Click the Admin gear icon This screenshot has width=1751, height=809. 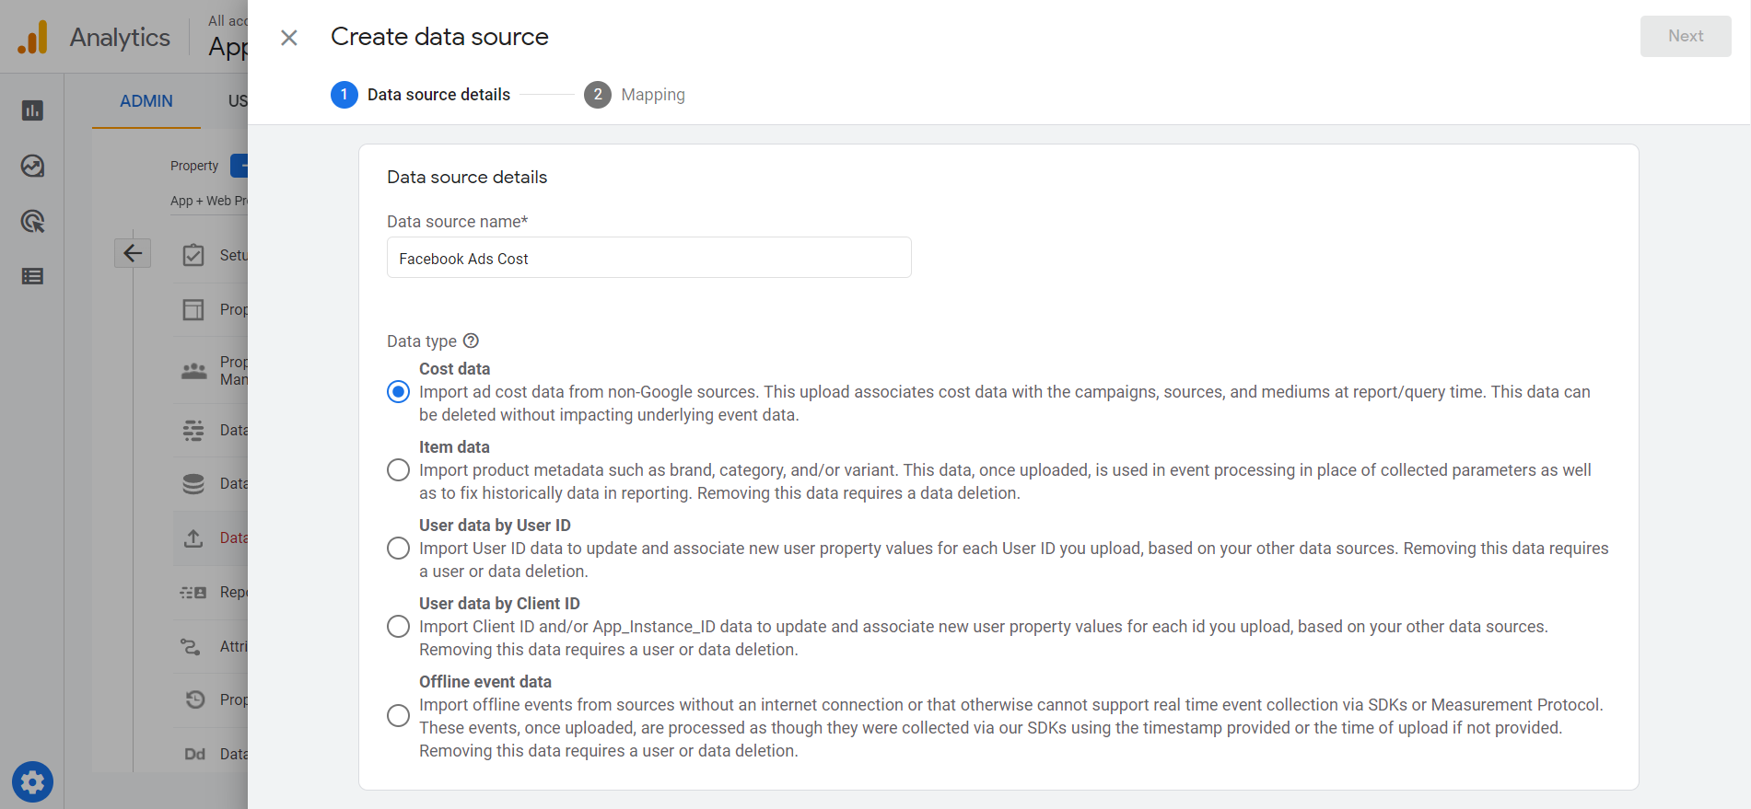point(32,782)
